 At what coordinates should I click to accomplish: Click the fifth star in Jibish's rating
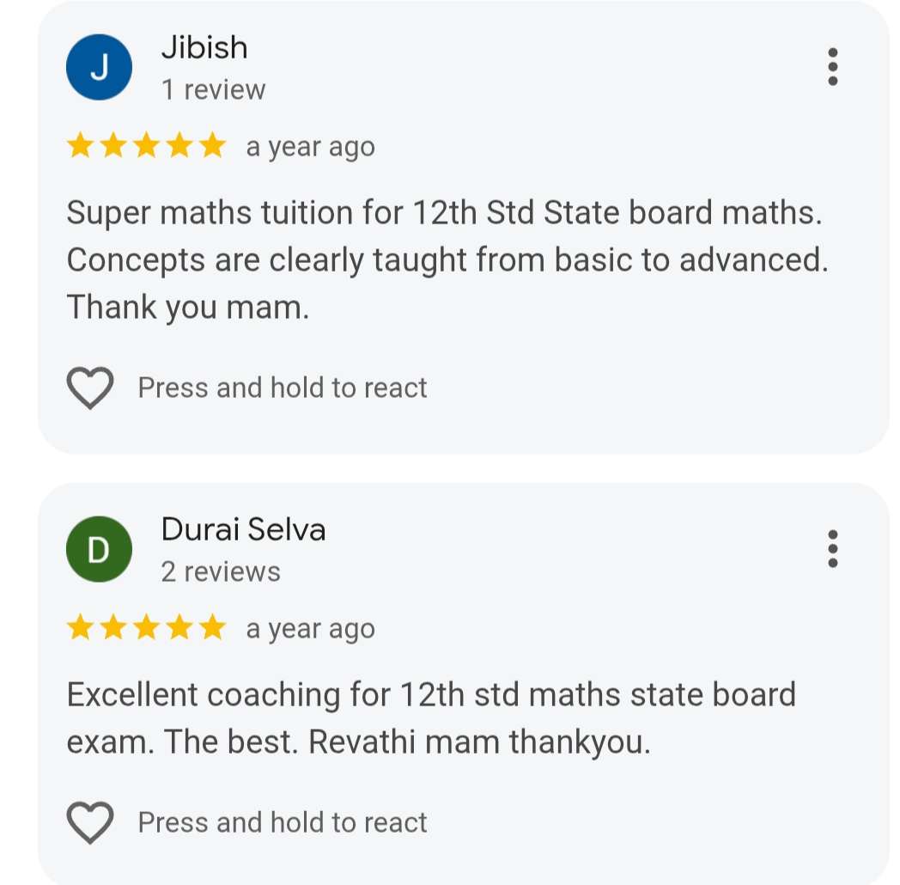point(211,147)
